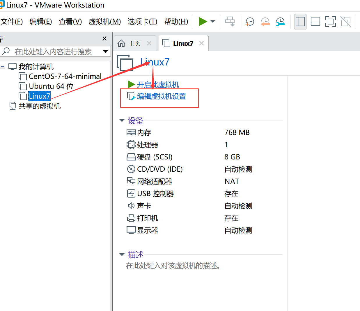Open the power options dropdown arrow
Viewport: 360px width, 311px height.
pos(213,22)
